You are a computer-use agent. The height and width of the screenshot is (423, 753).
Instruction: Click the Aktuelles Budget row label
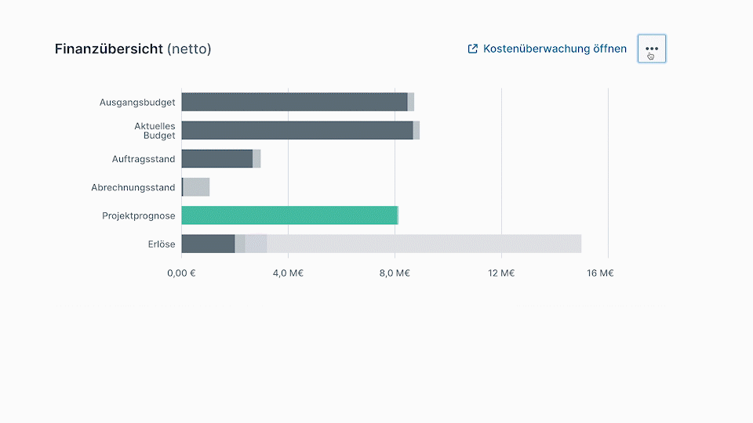(155, 130)
